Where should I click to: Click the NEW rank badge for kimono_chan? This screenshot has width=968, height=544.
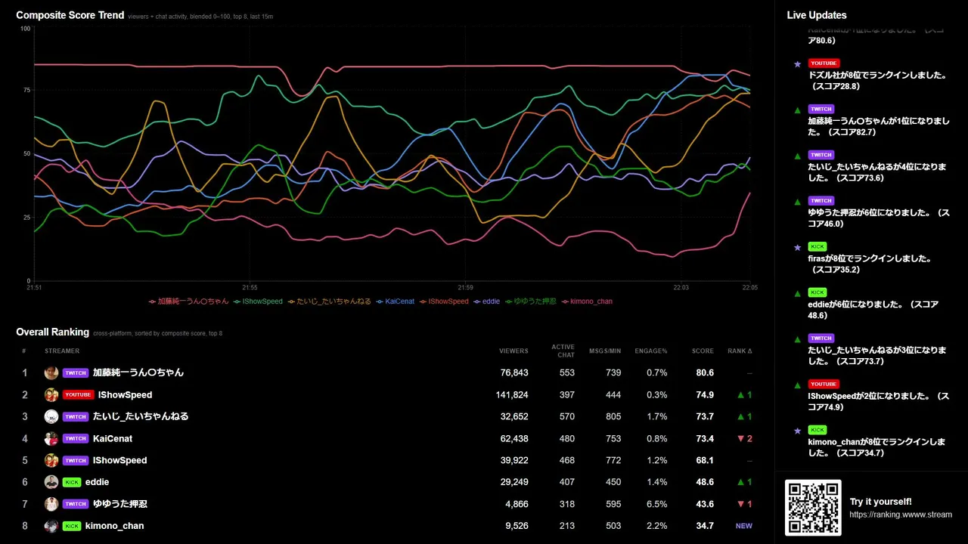[744, 526]
